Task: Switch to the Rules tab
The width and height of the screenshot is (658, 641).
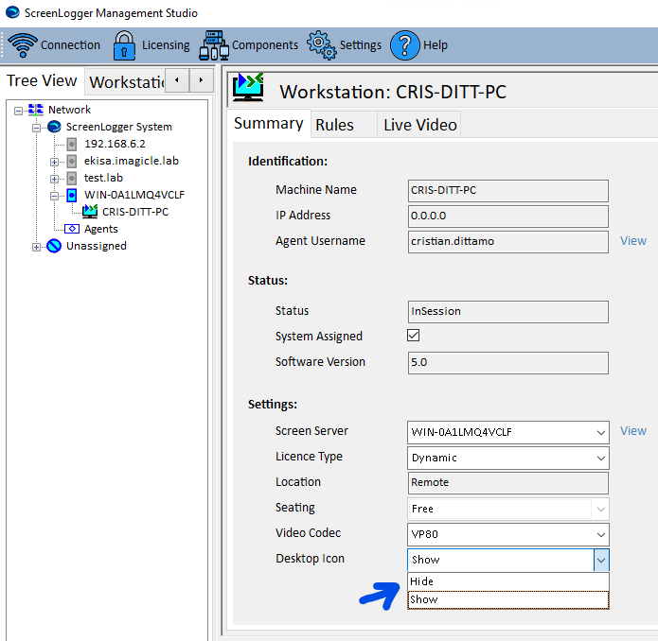Action: 334,125
